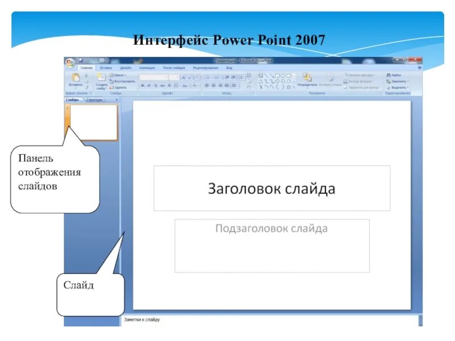Toggle align text left

207,86
